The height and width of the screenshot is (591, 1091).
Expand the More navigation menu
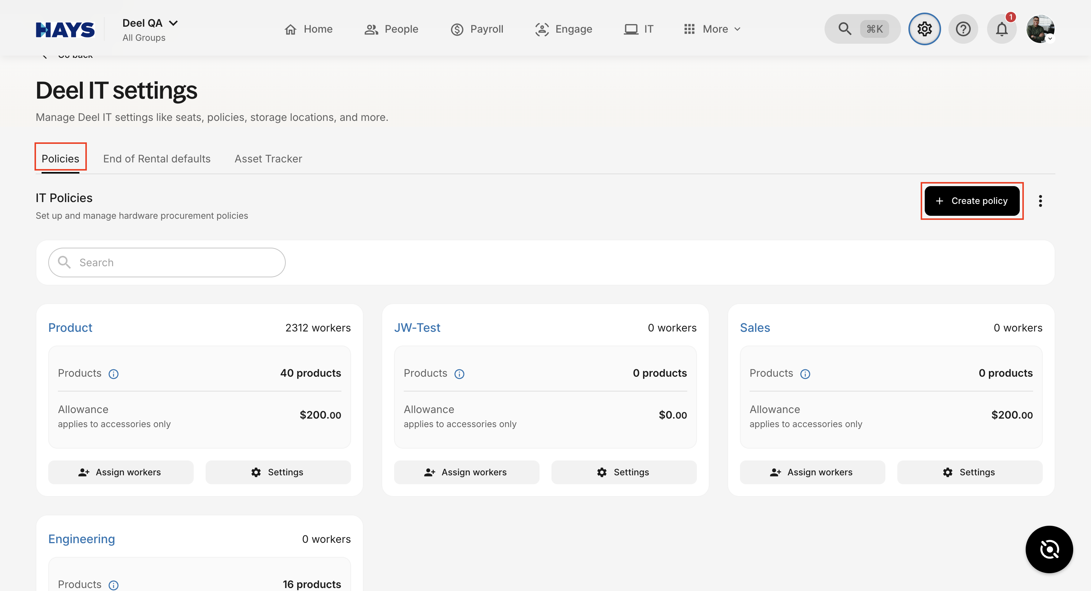point(712,29)
